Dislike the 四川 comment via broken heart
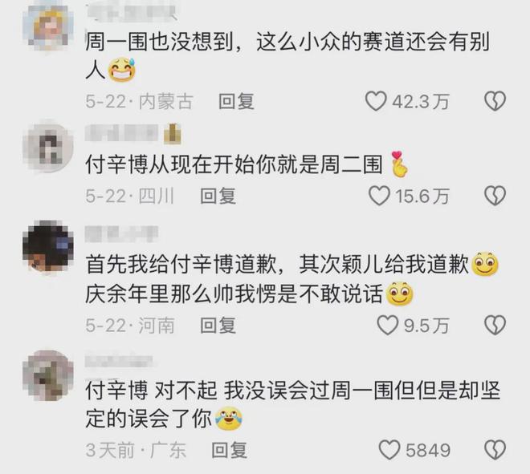 pyautogui.click(x=495, y=196)
